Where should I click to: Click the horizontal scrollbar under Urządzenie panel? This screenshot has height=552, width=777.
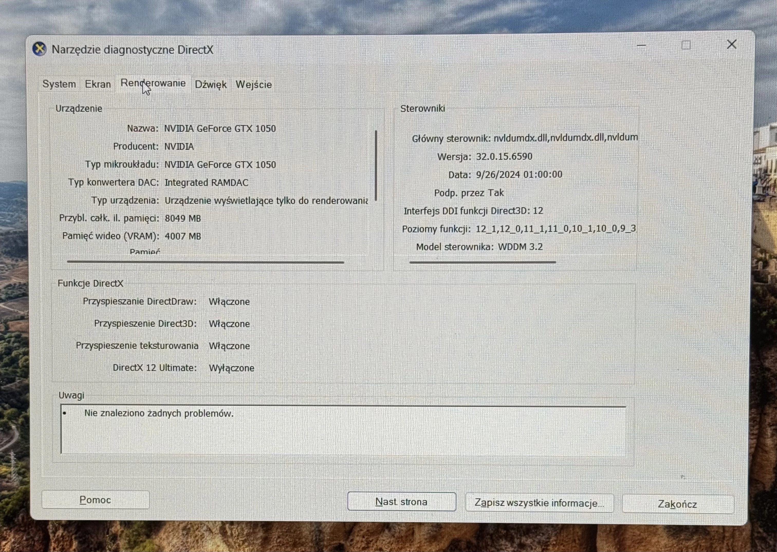[206, 262]
